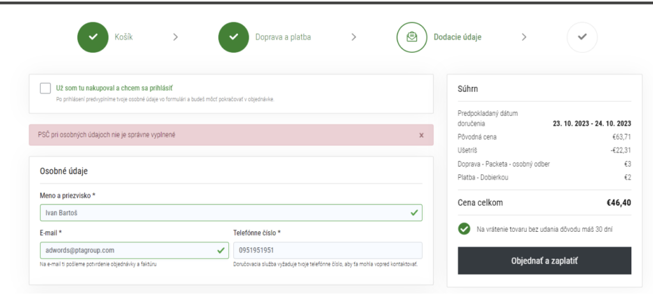
Task: Click the Predpokladaný dátum doručenia label
Action: [487, 118]
